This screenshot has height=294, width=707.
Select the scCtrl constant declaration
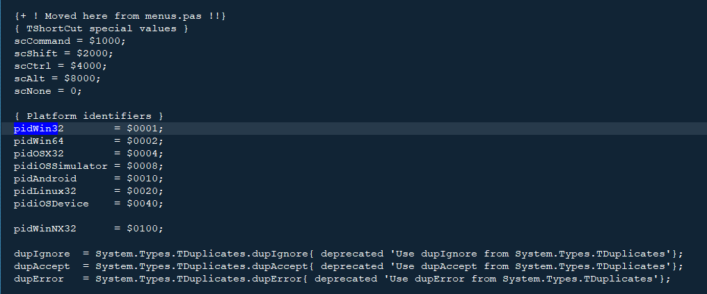pyautogui.click(x=61, y=66)
